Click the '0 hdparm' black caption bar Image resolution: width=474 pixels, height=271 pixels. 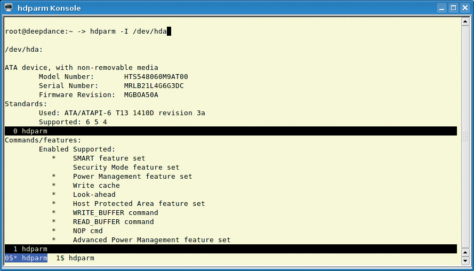point(231,131)
